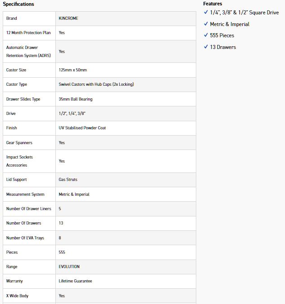The height and width of the screenshot is (304, 285).
Task: Click the Gear Spanners row label
Action: (19, 143)
